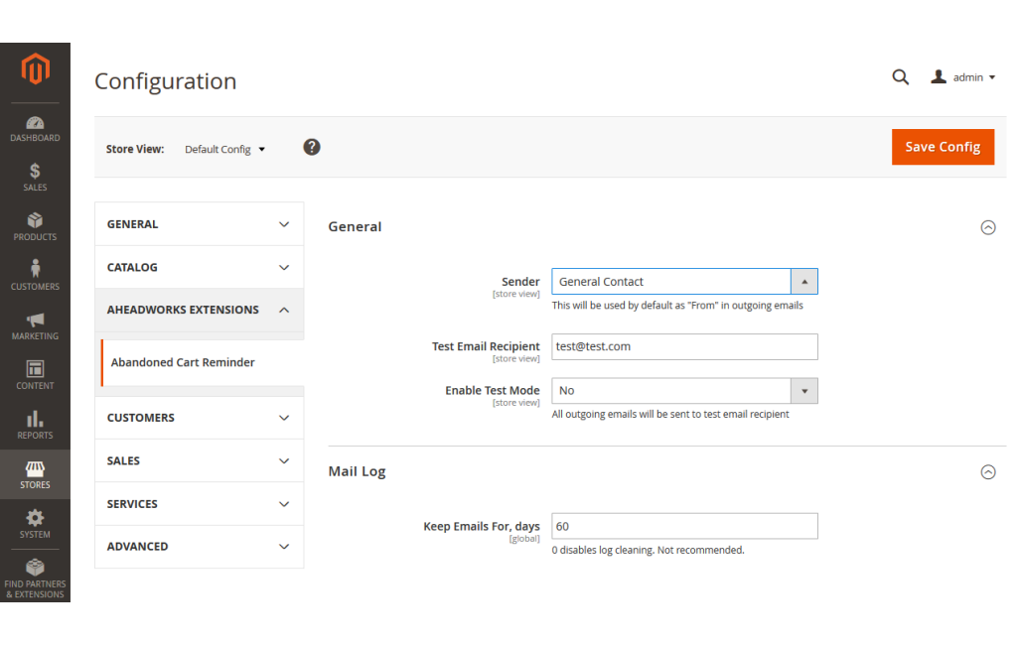This screenshot has height=645, width=1017.
Task: Open the Content sidebar icon
Action: click(35, 375)
